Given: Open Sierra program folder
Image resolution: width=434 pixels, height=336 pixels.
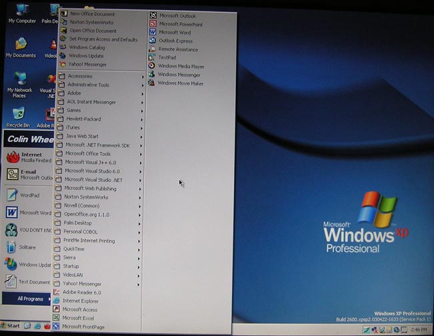Looking at the screenshot, I should [97, 257].
